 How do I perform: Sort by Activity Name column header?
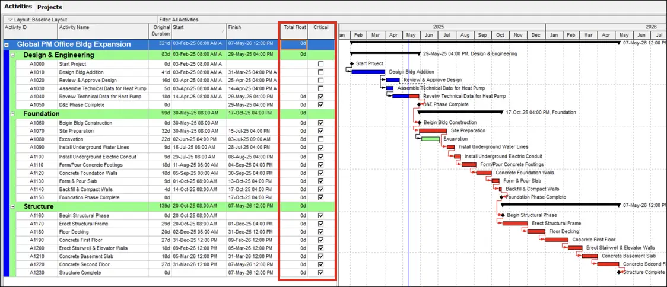(x=103, y=31)
